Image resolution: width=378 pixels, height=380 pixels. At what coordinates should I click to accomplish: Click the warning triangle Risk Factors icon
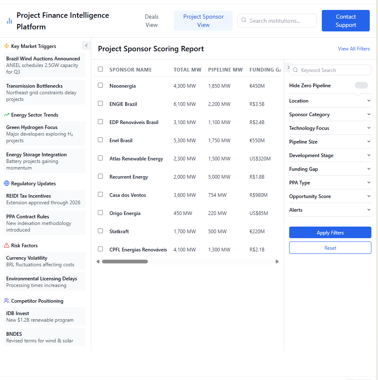pos(7,246)
